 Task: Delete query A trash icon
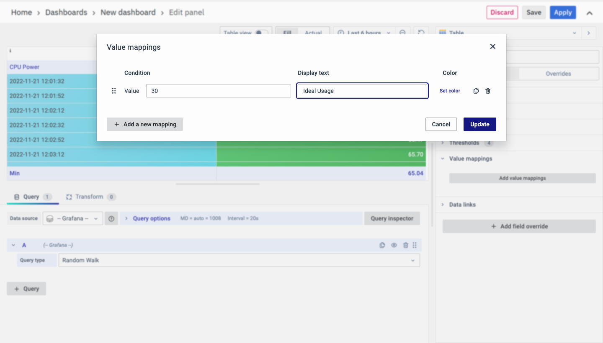coord(405,245)
